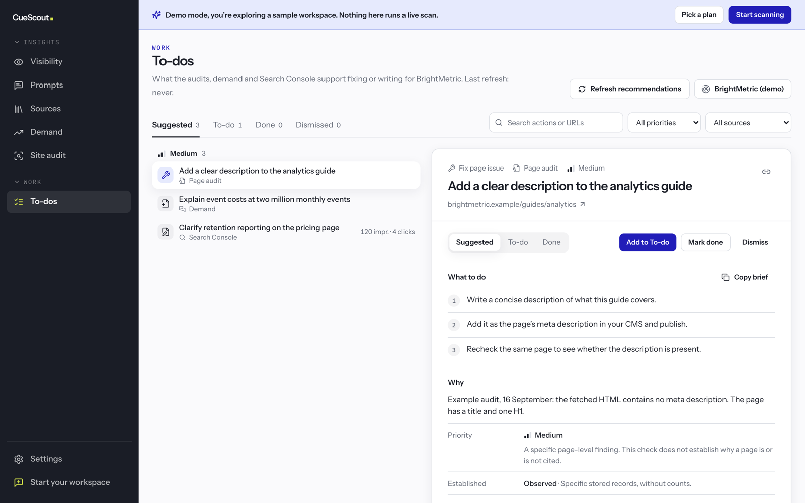This screenshot has height=503, width=805.
Task: Click the refresh arrows icon
Action: pos(582,89)
